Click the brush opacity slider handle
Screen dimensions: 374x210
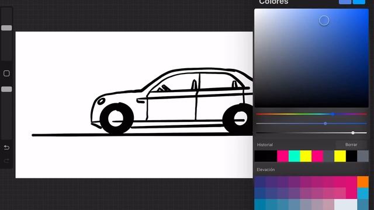tap(6, 89)
